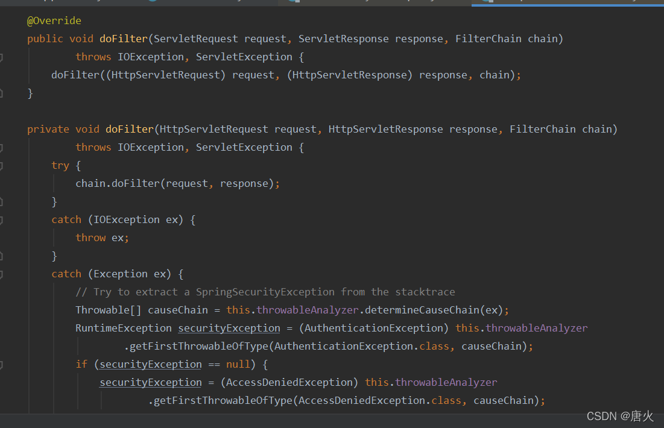This screenshot has height=428, width=664.
Task: Click throwableAnalyzer in the causeChain line
Action: click(x=308, y=310)
